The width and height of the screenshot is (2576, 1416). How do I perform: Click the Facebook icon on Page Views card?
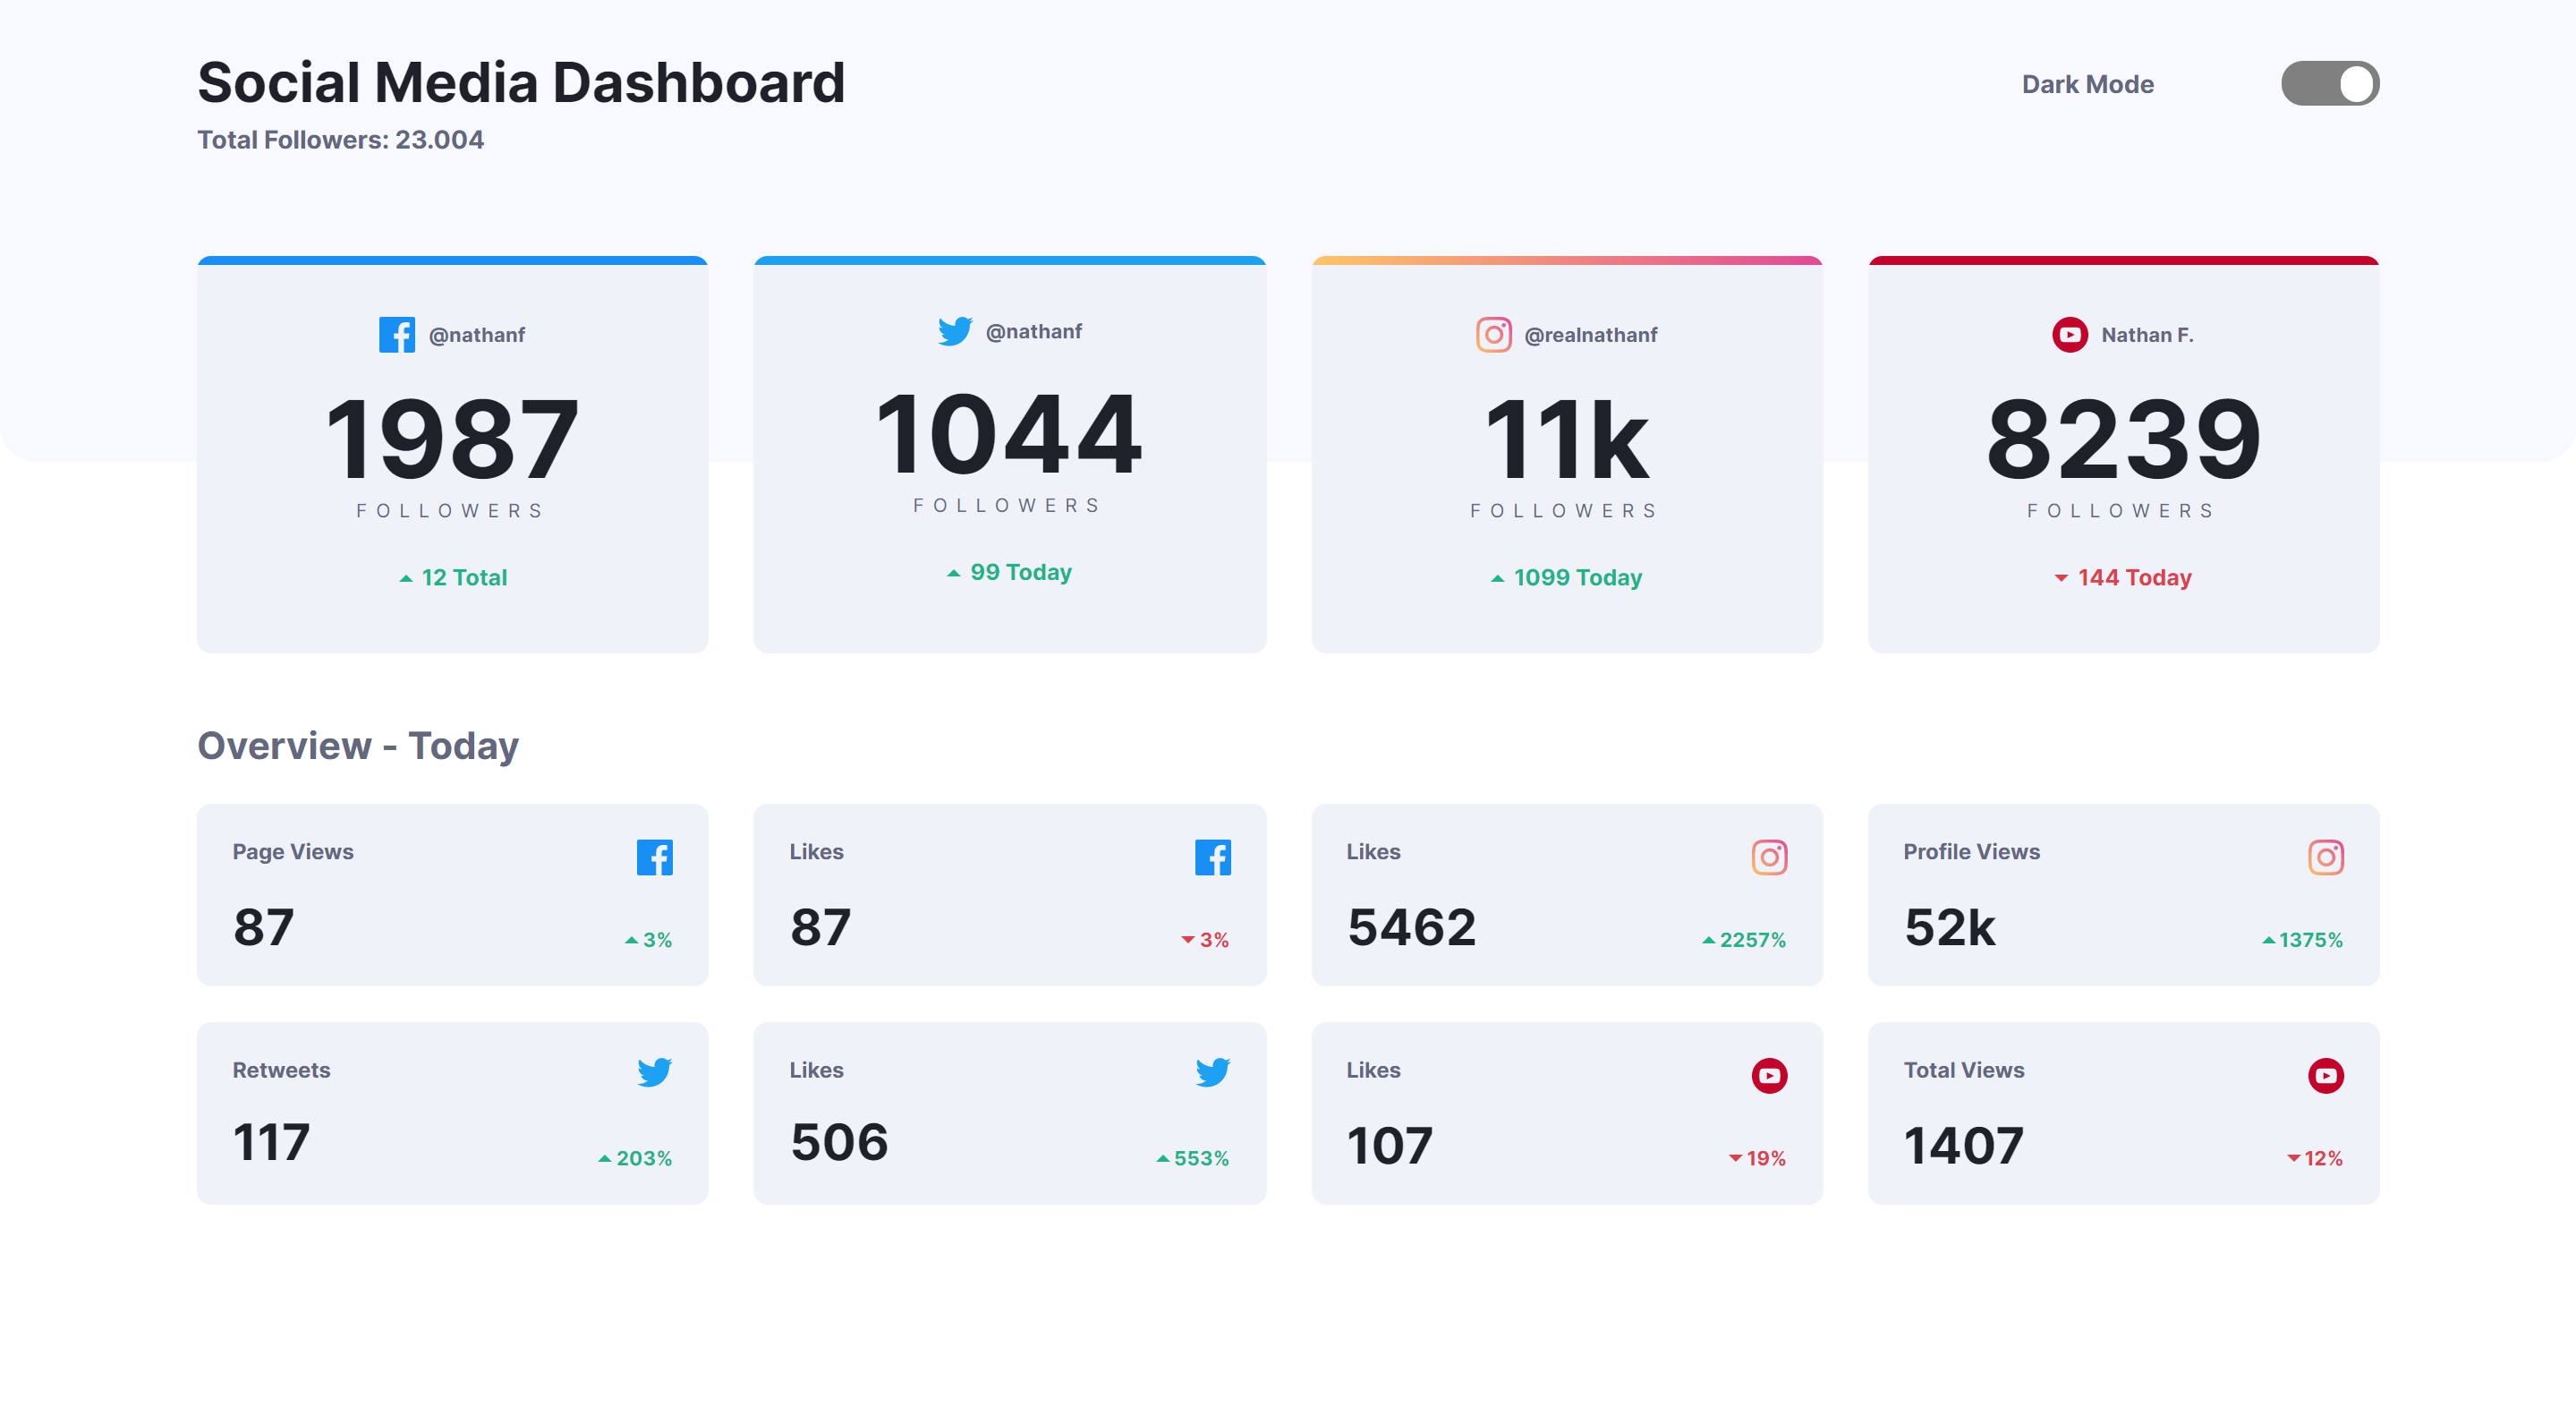pyautogui.click(x=654, y=857)
